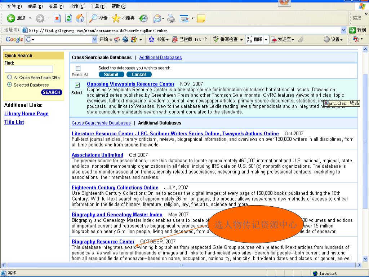Viewport: 369px width, 277px height.
Task: Open Eighteenth Century Collections Online link
Action: click(x=115, y=188)
